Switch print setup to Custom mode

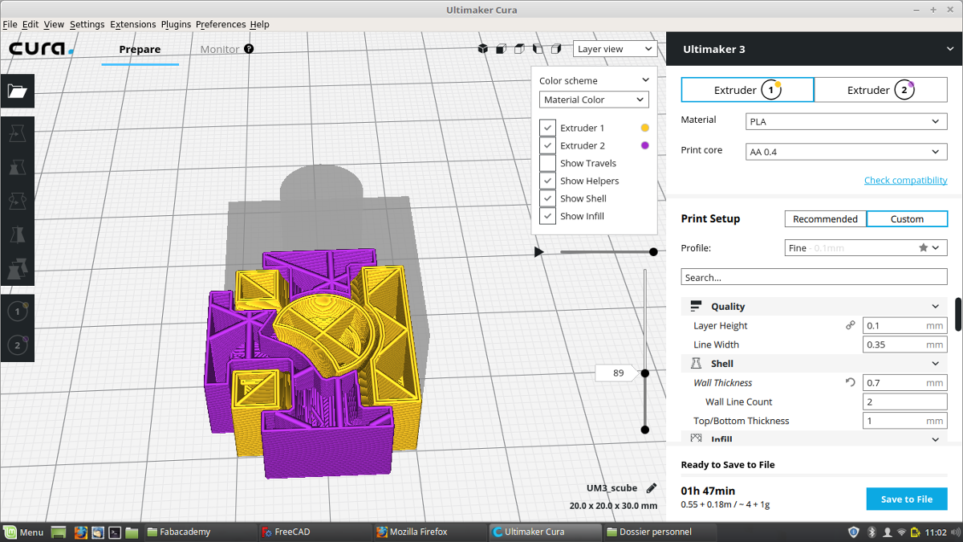907,218
